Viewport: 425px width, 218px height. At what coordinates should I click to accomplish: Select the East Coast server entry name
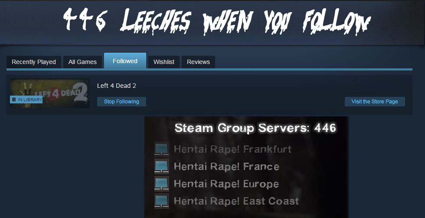[236, 201]
